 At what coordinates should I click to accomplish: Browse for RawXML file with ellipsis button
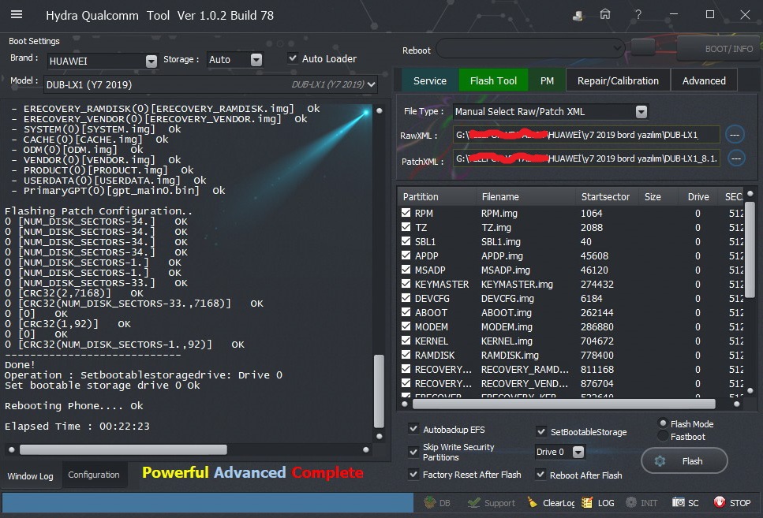pos(735,135)
